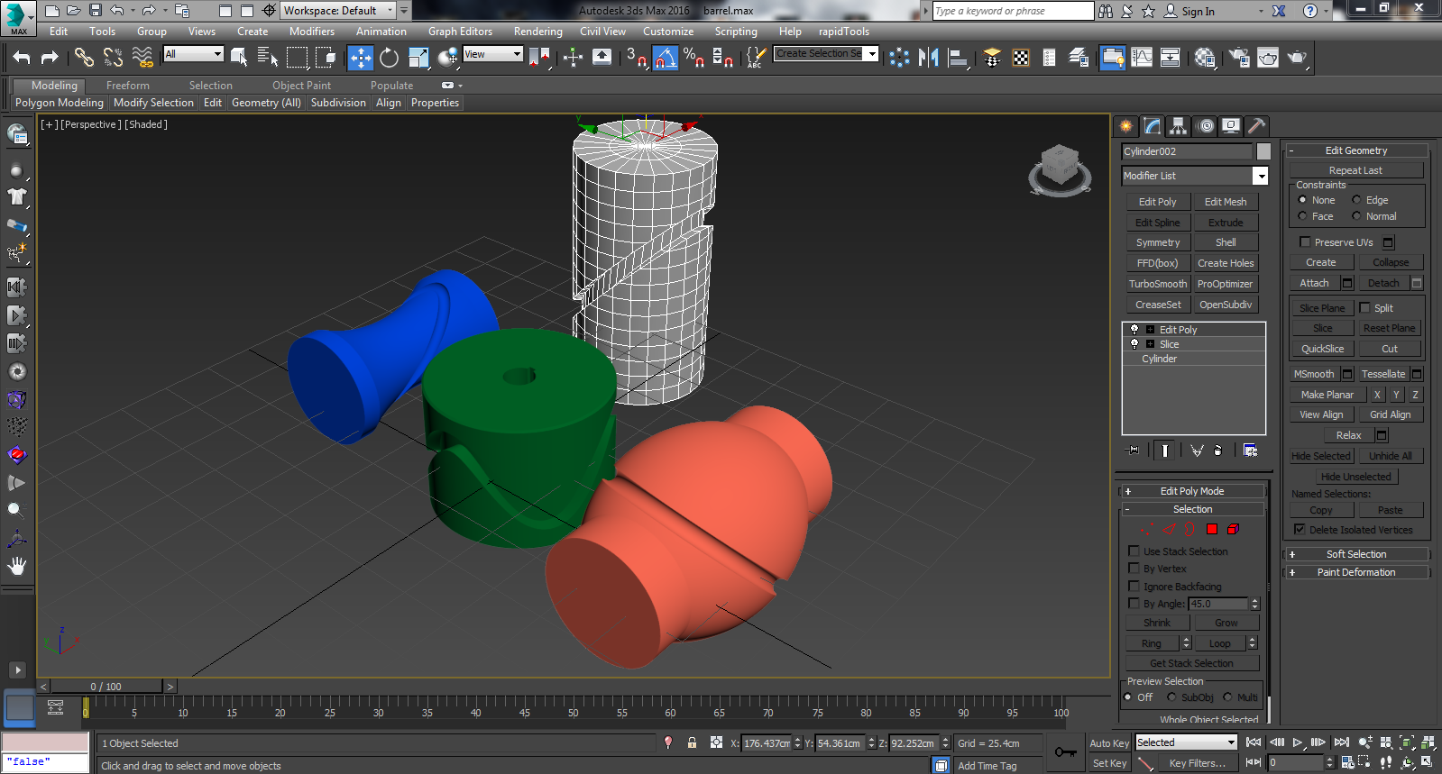Activate the Select and Scale tool
The width and height of the screenshot is (1442, 774).
pos(418,58)
